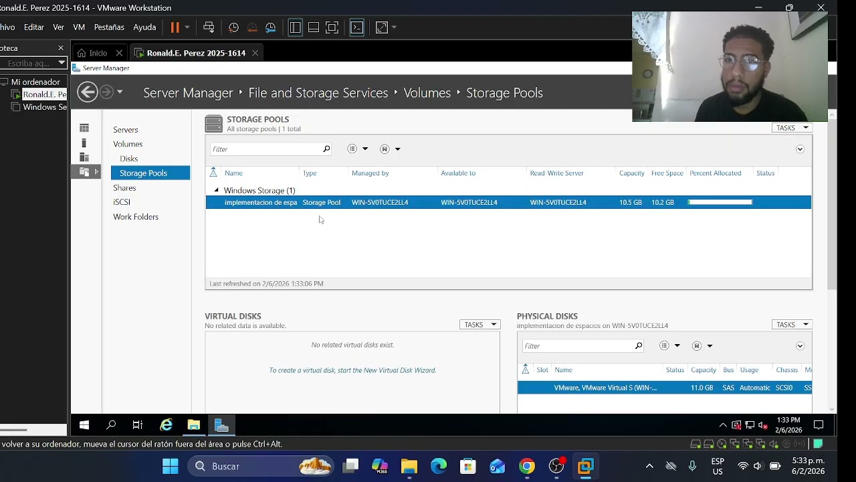Toggle VMware console view icon

[x=357, y=27]
